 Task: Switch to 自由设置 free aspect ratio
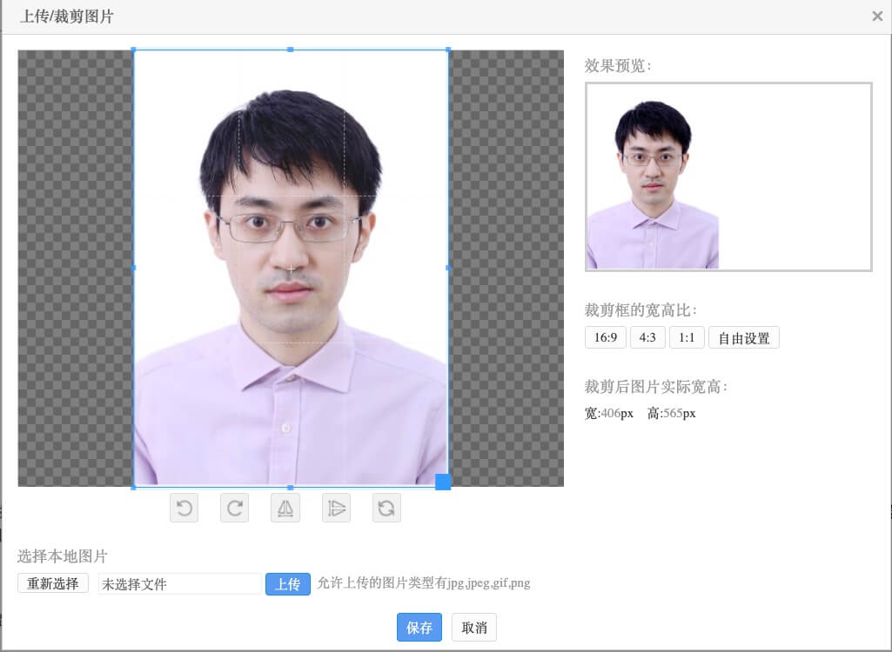point(744,338)
